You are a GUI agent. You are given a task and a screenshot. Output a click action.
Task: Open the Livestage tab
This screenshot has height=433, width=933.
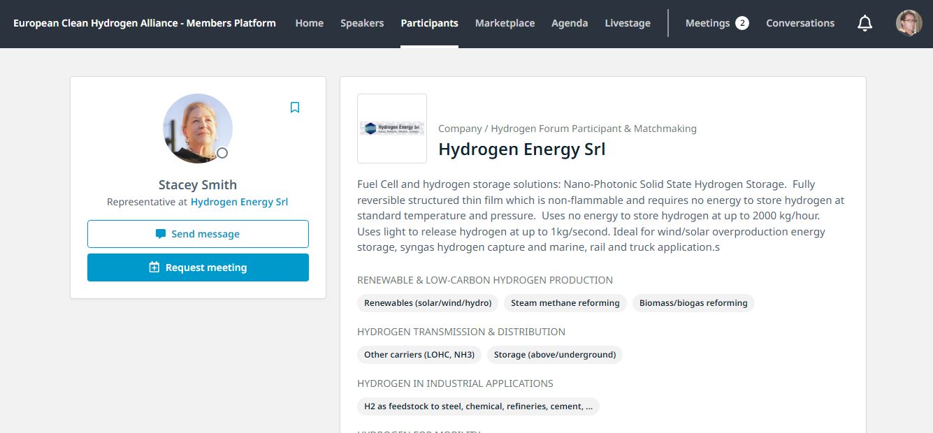click(628, 23)
